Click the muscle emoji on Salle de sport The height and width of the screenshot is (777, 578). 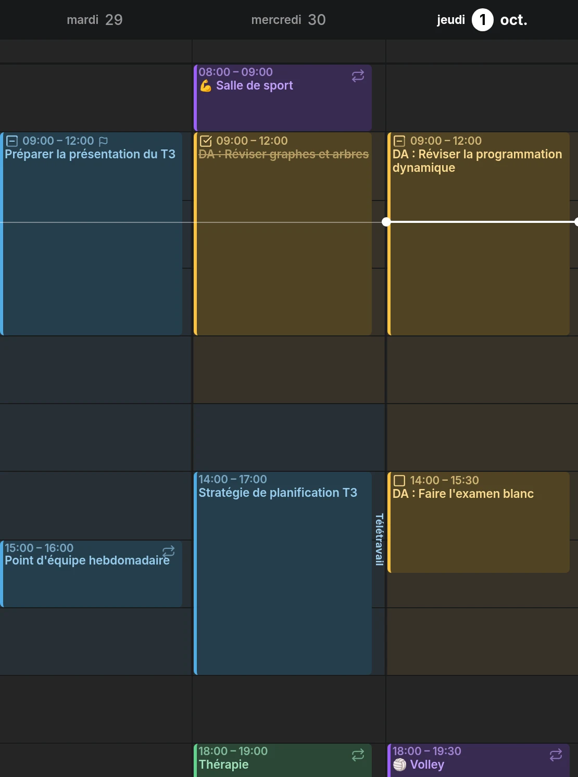click(206, 86)
